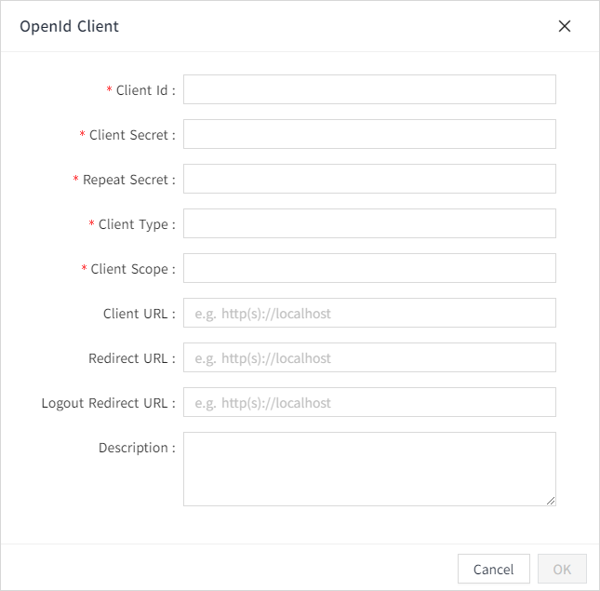Select the Logout Redirect URL field

pos(369,402)
